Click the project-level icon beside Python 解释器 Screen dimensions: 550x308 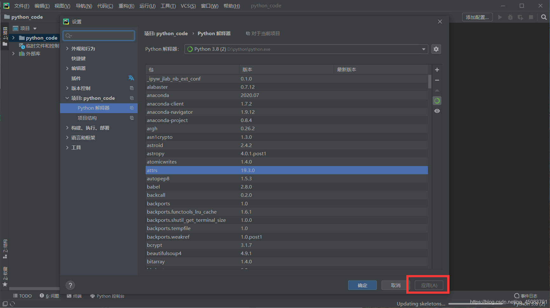pos(132,108)
